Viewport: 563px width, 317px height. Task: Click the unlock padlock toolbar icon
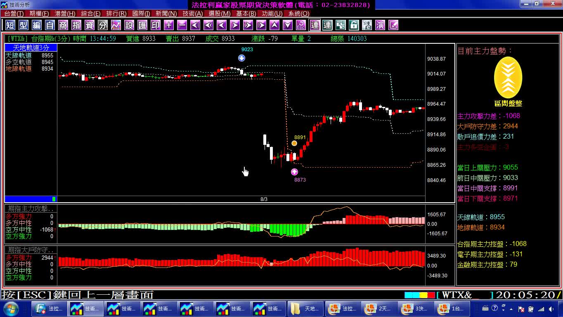(354, 25)
